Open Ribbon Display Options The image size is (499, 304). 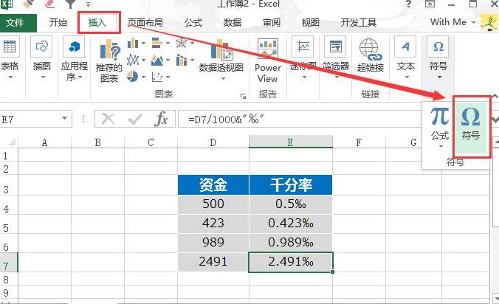click(x=430, y=4)
